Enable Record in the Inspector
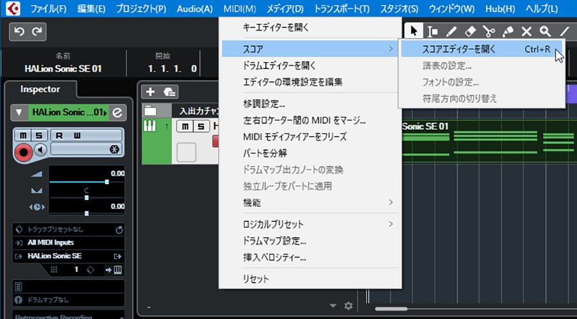The width and height of the screenshot is (577, 319). tap(24, 152)
